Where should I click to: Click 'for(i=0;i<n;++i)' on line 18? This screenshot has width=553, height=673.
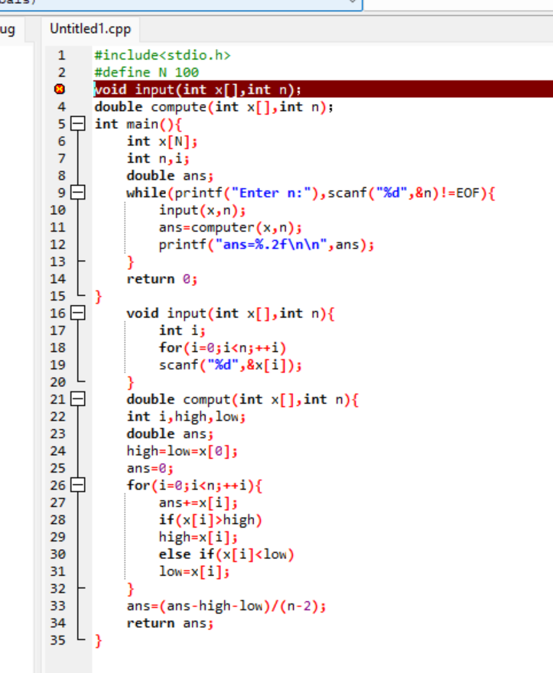tap(222, 348)
